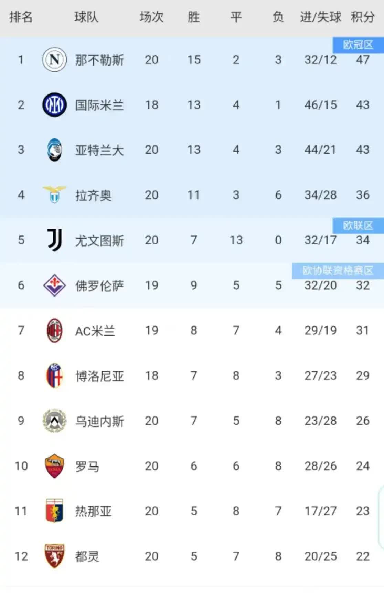
Task: Click the Torino bull crest
Action: (x=54, y=556)
